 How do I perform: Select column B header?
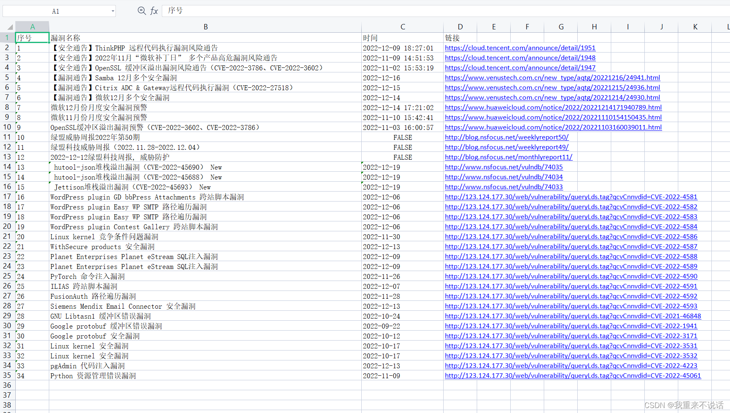(206, 26)
